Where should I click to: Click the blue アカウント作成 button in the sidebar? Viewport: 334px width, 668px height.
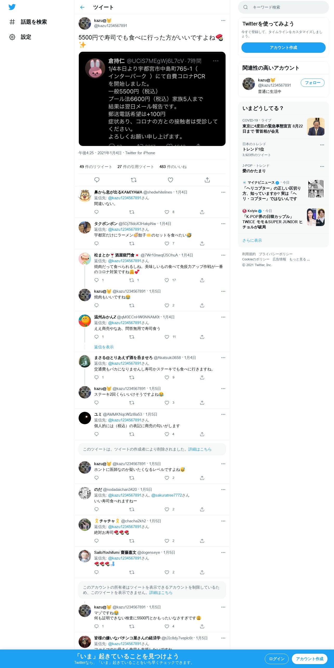pyautogui.click(x=283, y=48)
